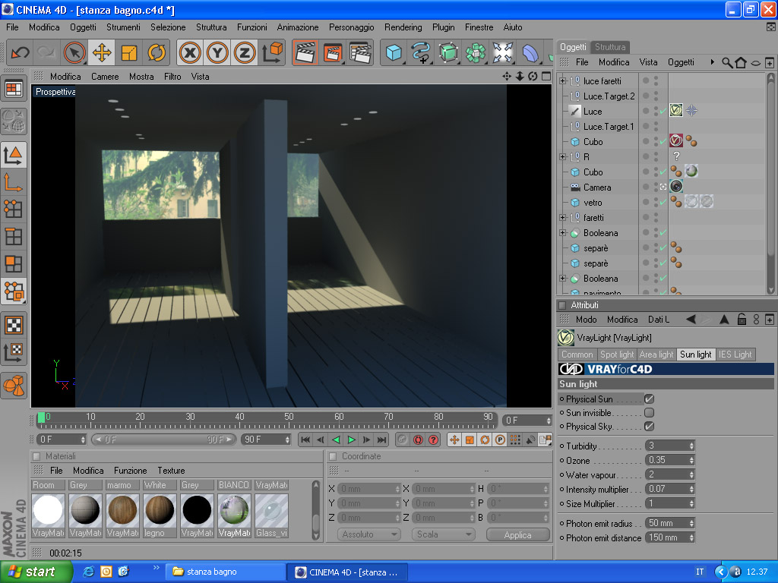Go to the end of animation

[x=381, y=440]
